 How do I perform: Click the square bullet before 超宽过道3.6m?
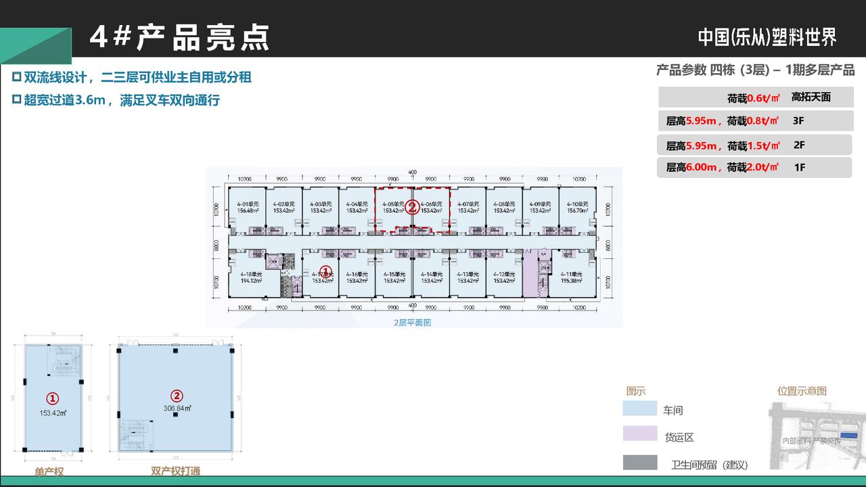[x=18, y=99]
